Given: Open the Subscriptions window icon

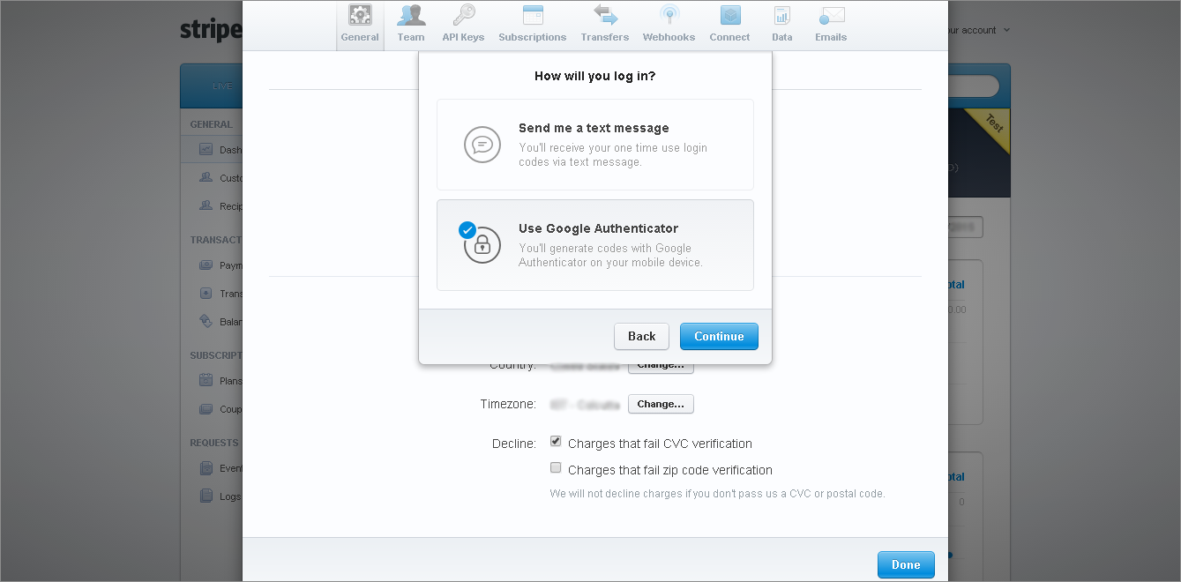Looking at the screenshot, I should 532,15.
